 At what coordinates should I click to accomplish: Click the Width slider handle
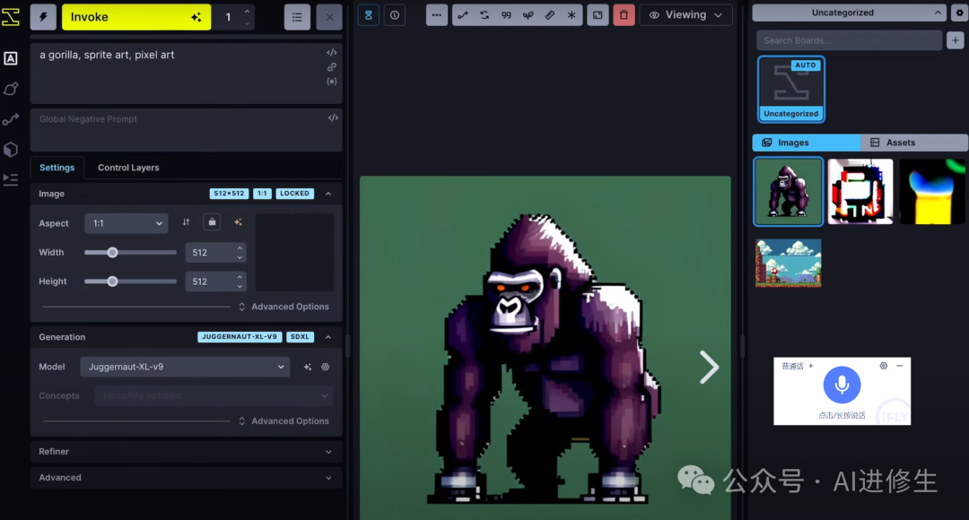pos(112,253)
